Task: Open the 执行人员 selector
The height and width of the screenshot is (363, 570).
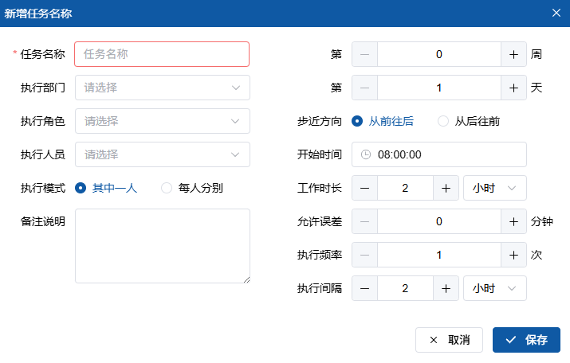Action: (162, 154)
